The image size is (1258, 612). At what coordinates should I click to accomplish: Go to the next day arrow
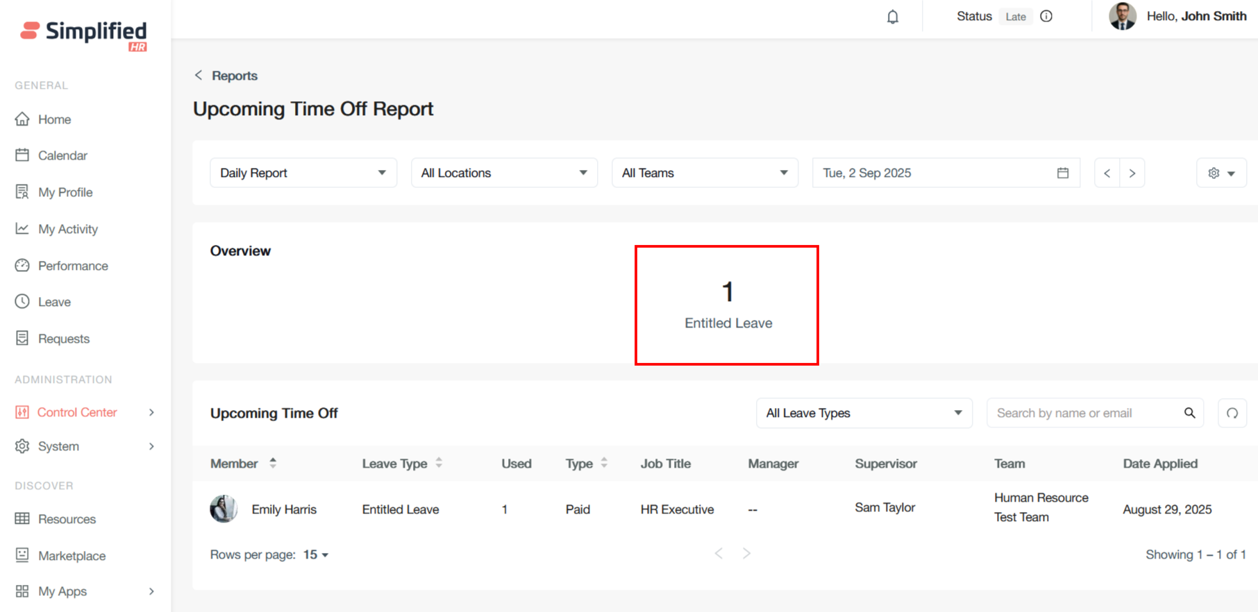(1132, 173)
